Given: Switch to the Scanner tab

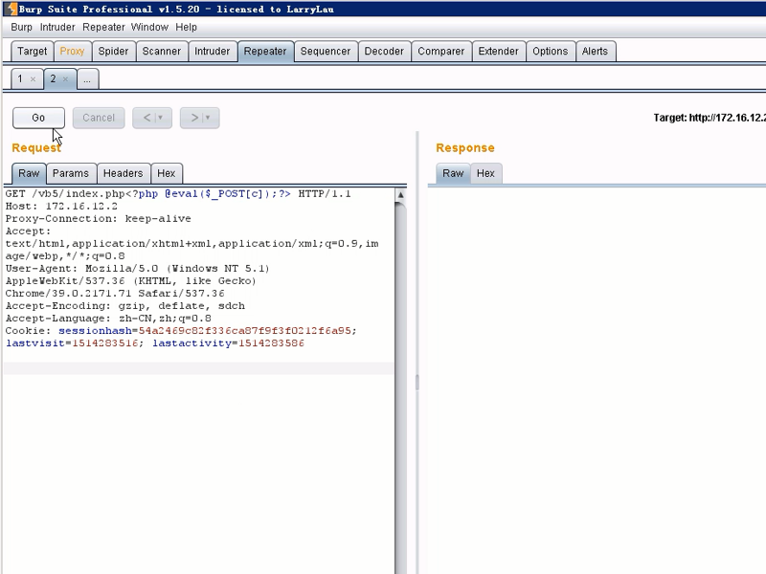Looking at the screenshot, I should (162, 52).
